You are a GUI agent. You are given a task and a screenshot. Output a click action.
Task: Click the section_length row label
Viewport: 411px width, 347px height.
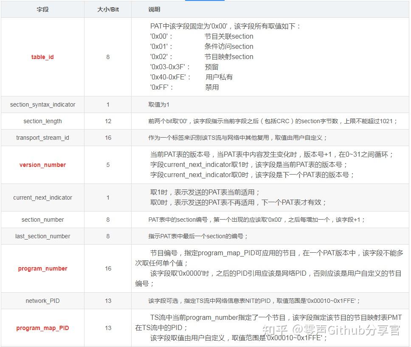42,121
